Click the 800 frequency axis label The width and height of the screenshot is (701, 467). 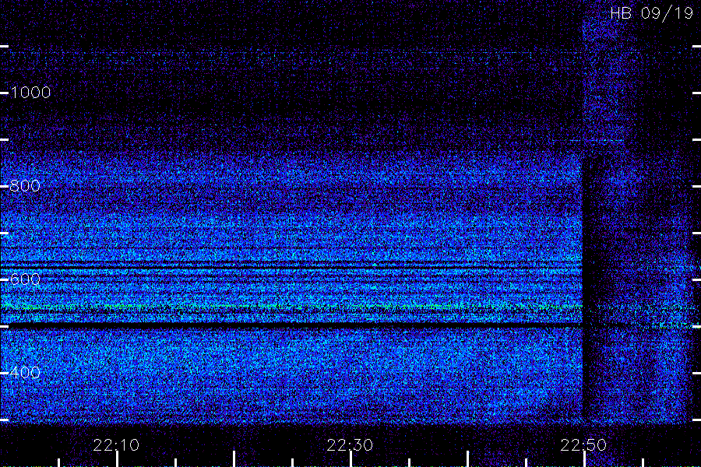25,186
